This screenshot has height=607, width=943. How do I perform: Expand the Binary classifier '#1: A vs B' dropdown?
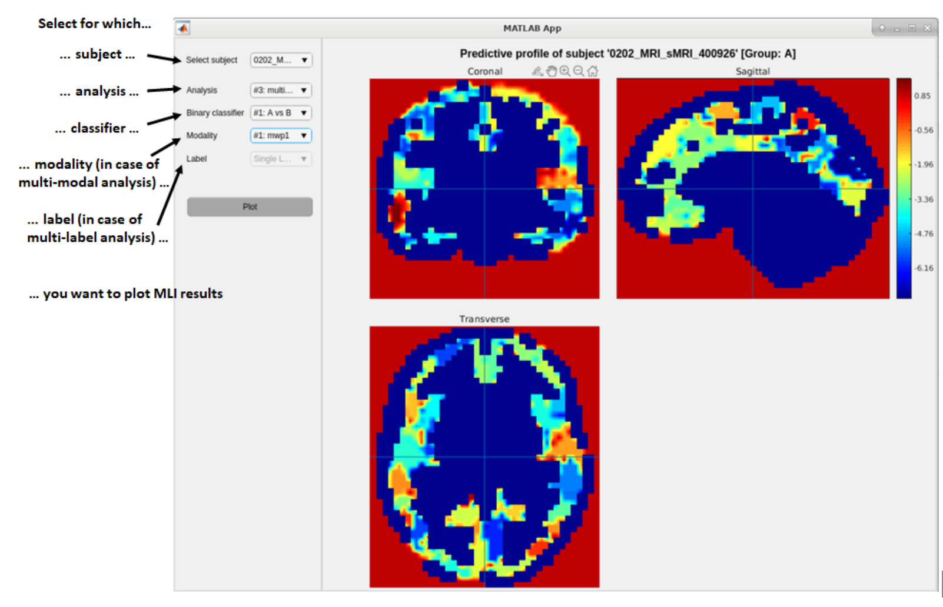coord(281,113)
